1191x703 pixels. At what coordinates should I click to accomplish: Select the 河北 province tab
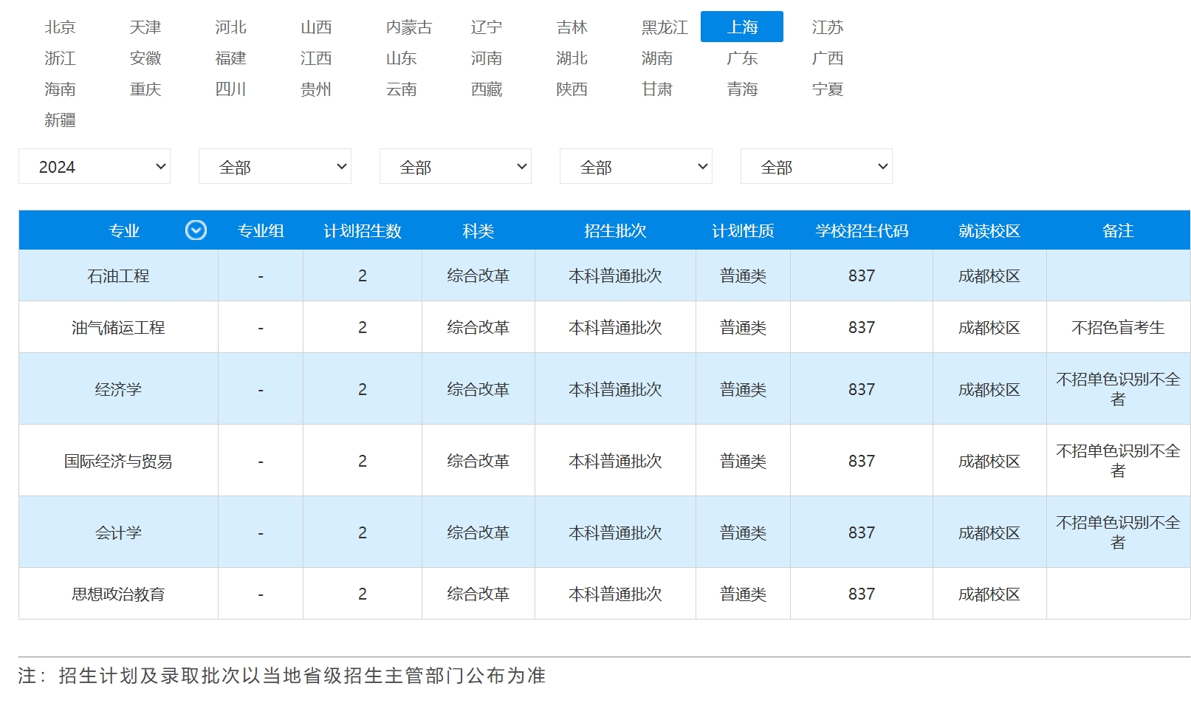click(231, 27)
